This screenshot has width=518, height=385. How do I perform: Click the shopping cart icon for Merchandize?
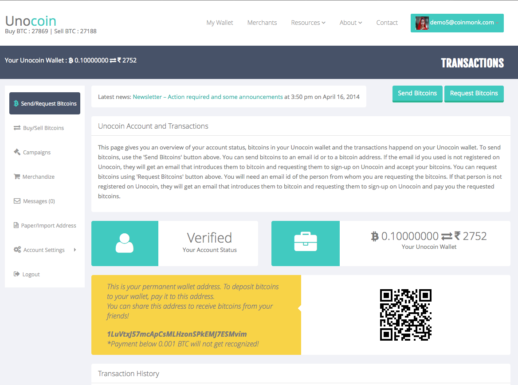[x=17, y=177]
